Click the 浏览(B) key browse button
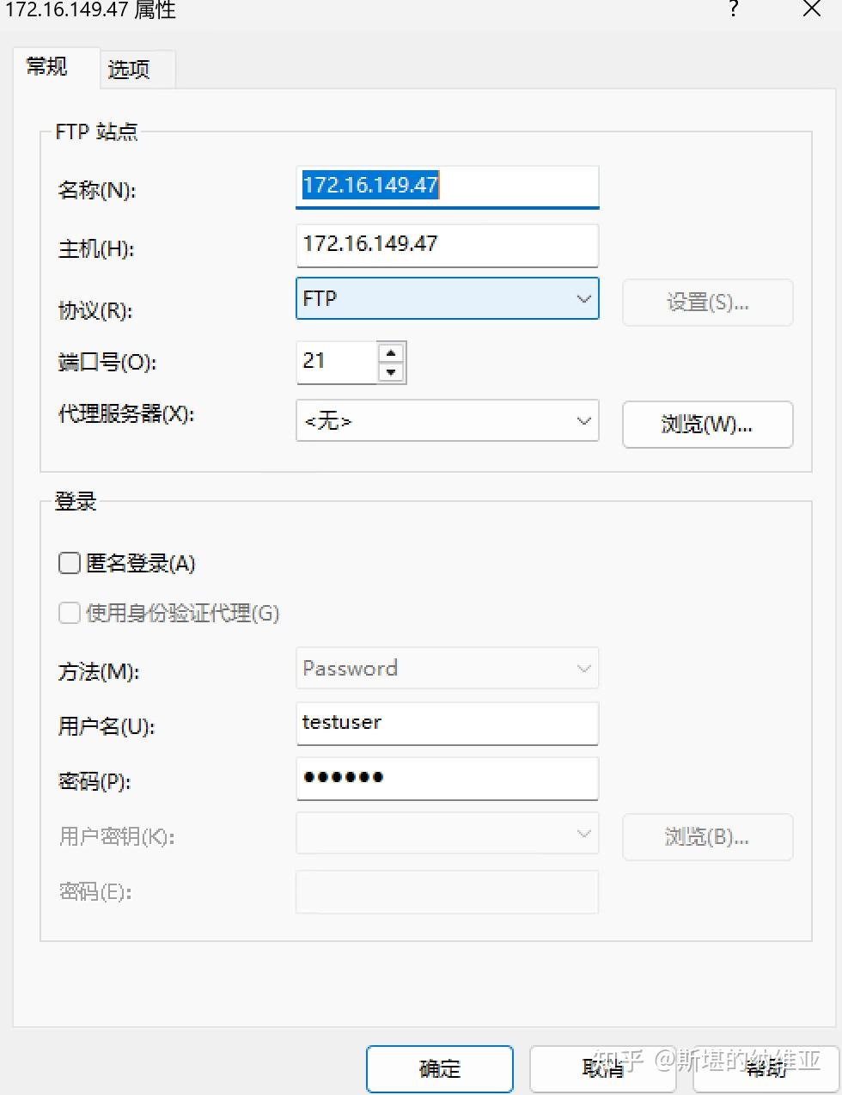Screen dimensions: 842x1095 [x=706, y=836]
